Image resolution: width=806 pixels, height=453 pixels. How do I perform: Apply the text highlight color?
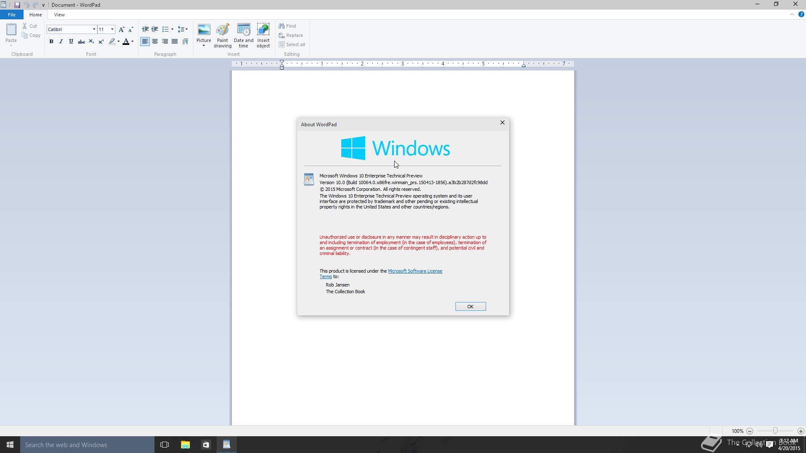click(x=112, y=42)
